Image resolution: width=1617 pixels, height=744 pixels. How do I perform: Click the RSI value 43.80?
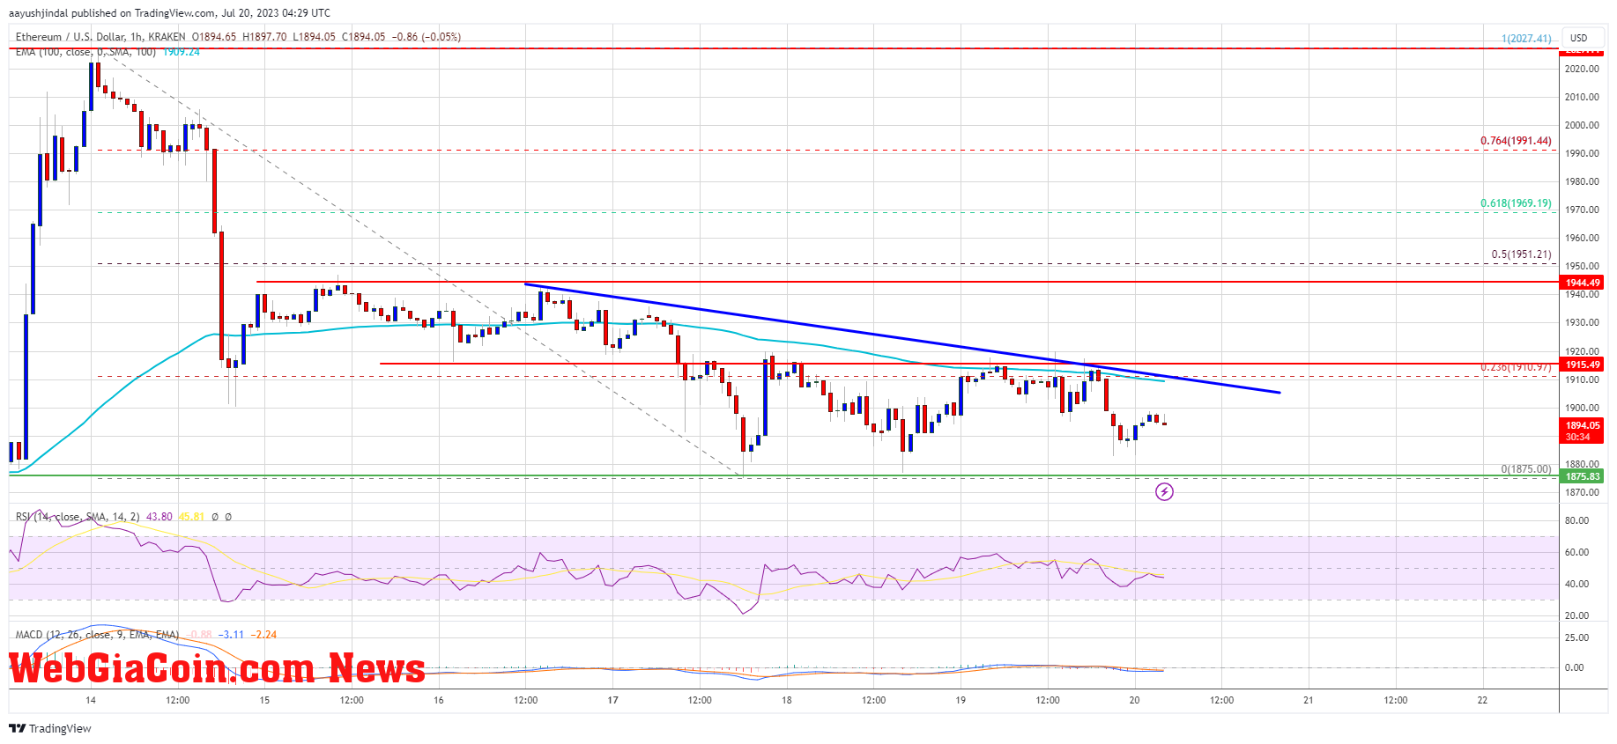pos(159,517)
